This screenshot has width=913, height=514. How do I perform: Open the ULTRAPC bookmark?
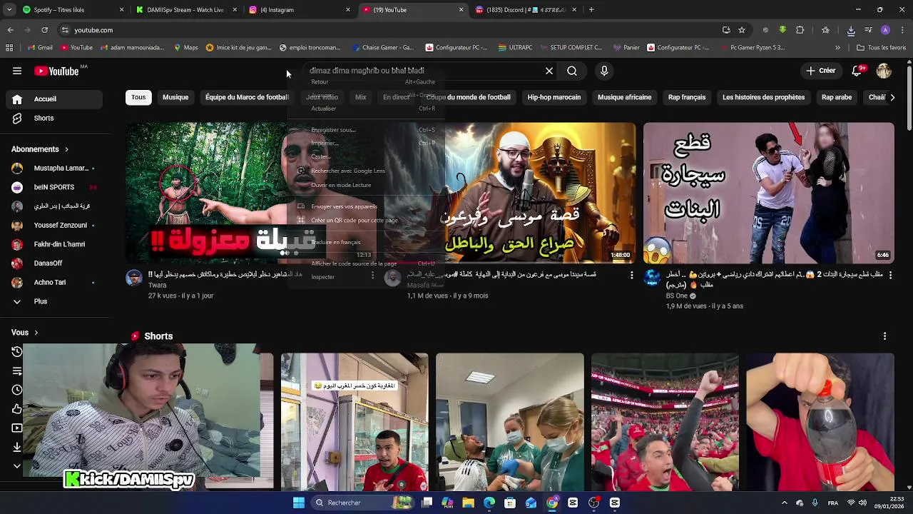[x=515, y=48]
